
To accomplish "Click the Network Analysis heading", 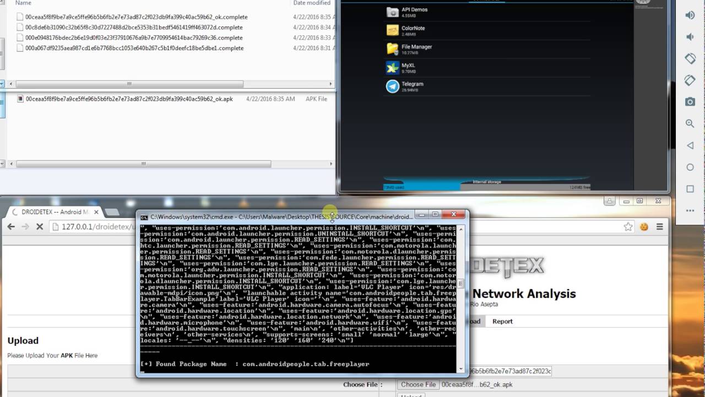I will (524, 293).
